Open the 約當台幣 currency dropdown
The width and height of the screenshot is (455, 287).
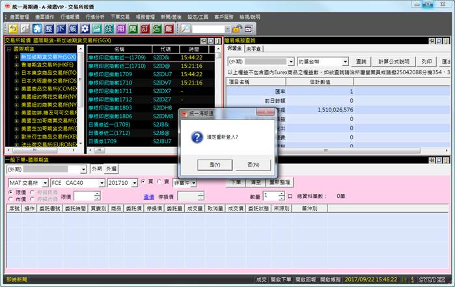(x=345, y=62)
